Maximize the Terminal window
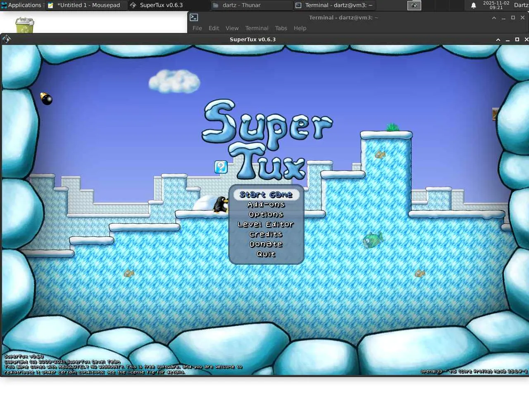The image size is (529, 396). 513,18
